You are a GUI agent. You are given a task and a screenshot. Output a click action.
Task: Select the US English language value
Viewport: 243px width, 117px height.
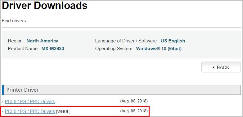tap(173, 41)
